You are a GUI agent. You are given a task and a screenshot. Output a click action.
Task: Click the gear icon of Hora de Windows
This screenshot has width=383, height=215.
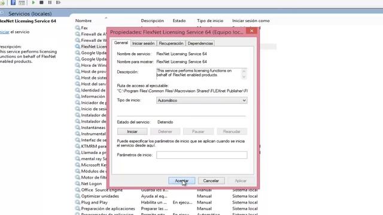(x=78, y=65)
